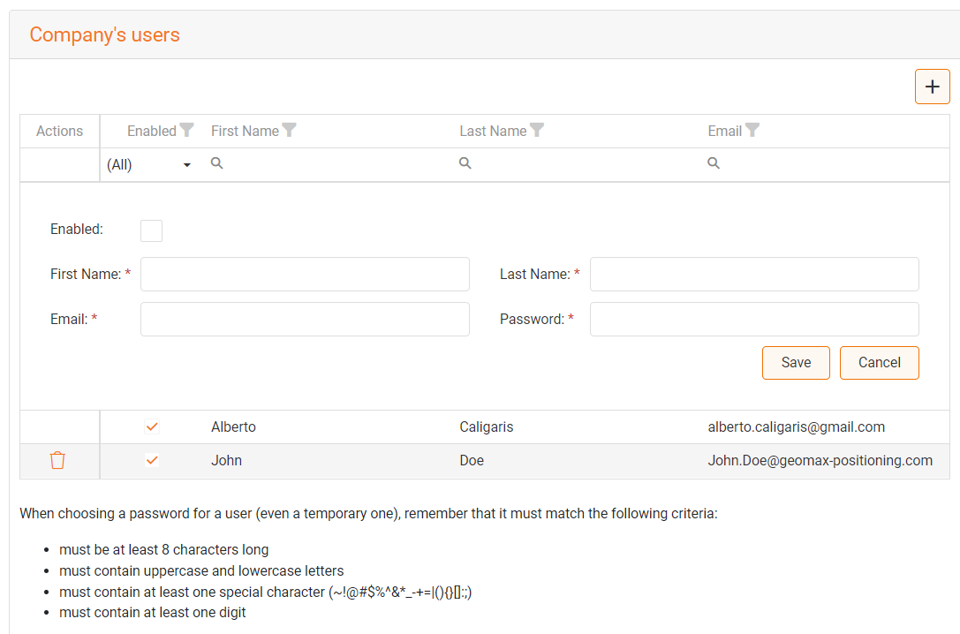This screenshot has width=960, height=634.
Task: Open the Last Name column filter icon
Action: click(537, 131)
